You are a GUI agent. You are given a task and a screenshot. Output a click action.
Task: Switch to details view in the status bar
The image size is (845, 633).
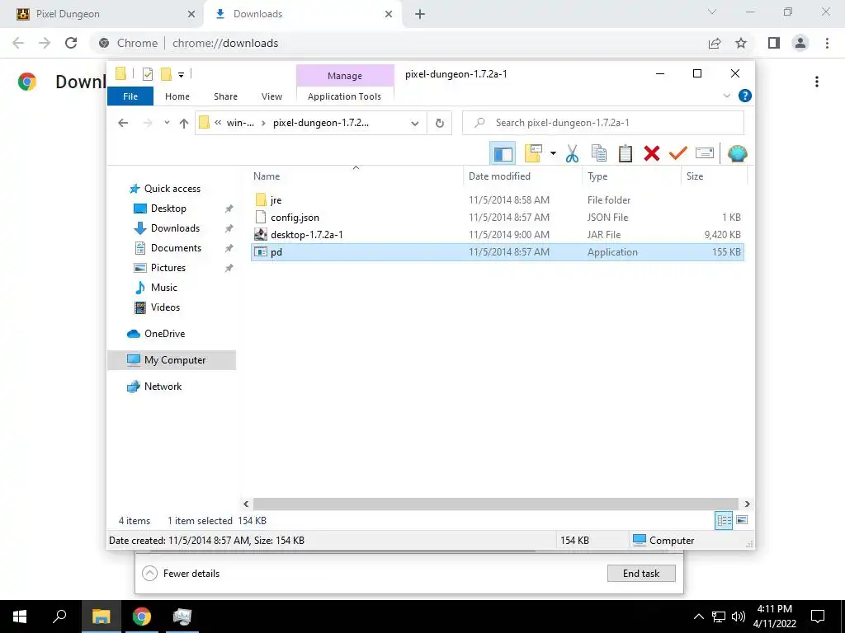724,520
